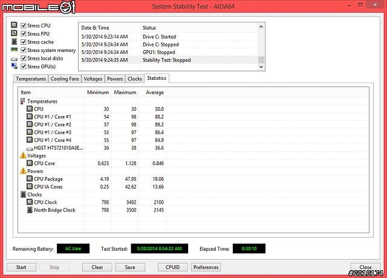Select the Clocks tab
Viewport: 387px width, 278px height.
135,79
